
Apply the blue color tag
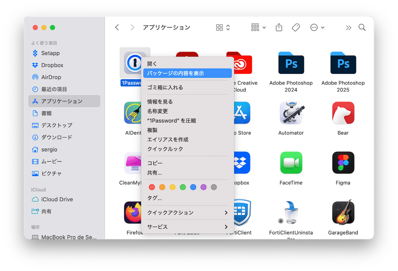pyautogui.click(x=193, y=187)
